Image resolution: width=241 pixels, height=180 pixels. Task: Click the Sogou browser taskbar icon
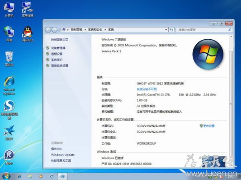coord(51,176)
